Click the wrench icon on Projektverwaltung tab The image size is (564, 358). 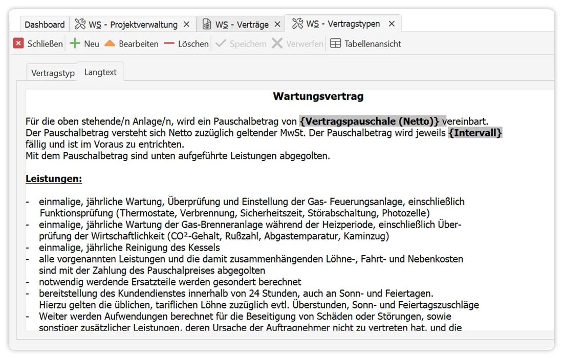tap(80, 25)
